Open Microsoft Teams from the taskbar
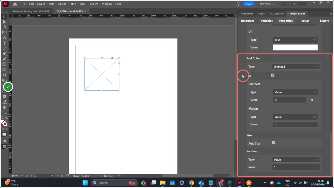This screenshot has height=188, width=334. coord(220,183)
